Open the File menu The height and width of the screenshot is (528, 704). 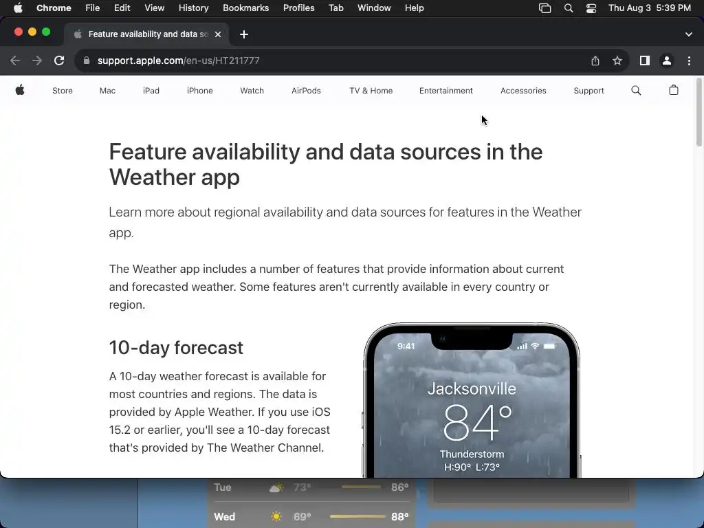pyautogui.click(x=93, y=8)
